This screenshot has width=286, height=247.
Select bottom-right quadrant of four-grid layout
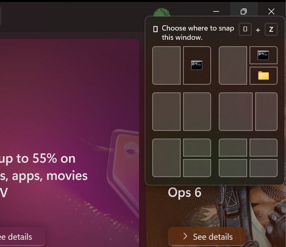click(264, 168)
